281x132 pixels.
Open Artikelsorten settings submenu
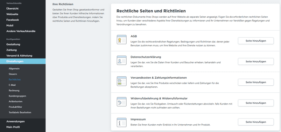(x=16, y=101)
